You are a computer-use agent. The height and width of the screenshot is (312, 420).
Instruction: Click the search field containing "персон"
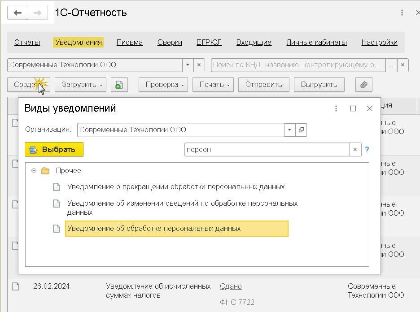coord(267,149)
